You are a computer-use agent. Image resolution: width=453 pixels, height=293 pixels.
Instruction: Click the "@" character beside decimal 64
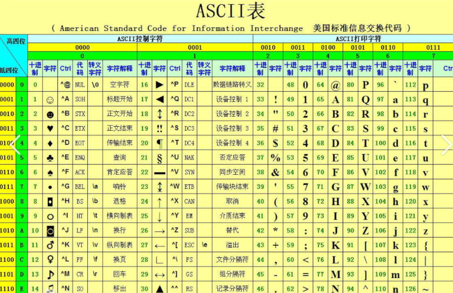pos(336,86)
